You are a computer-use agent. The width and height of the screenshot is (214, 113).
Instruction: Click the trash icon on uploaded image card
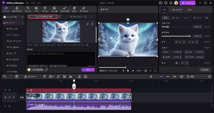(x=92, y=24)
